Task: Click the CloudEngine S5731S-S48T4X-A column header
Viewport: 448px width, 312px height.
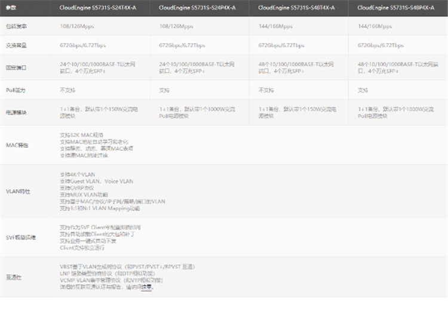Action: pos(296,8)
